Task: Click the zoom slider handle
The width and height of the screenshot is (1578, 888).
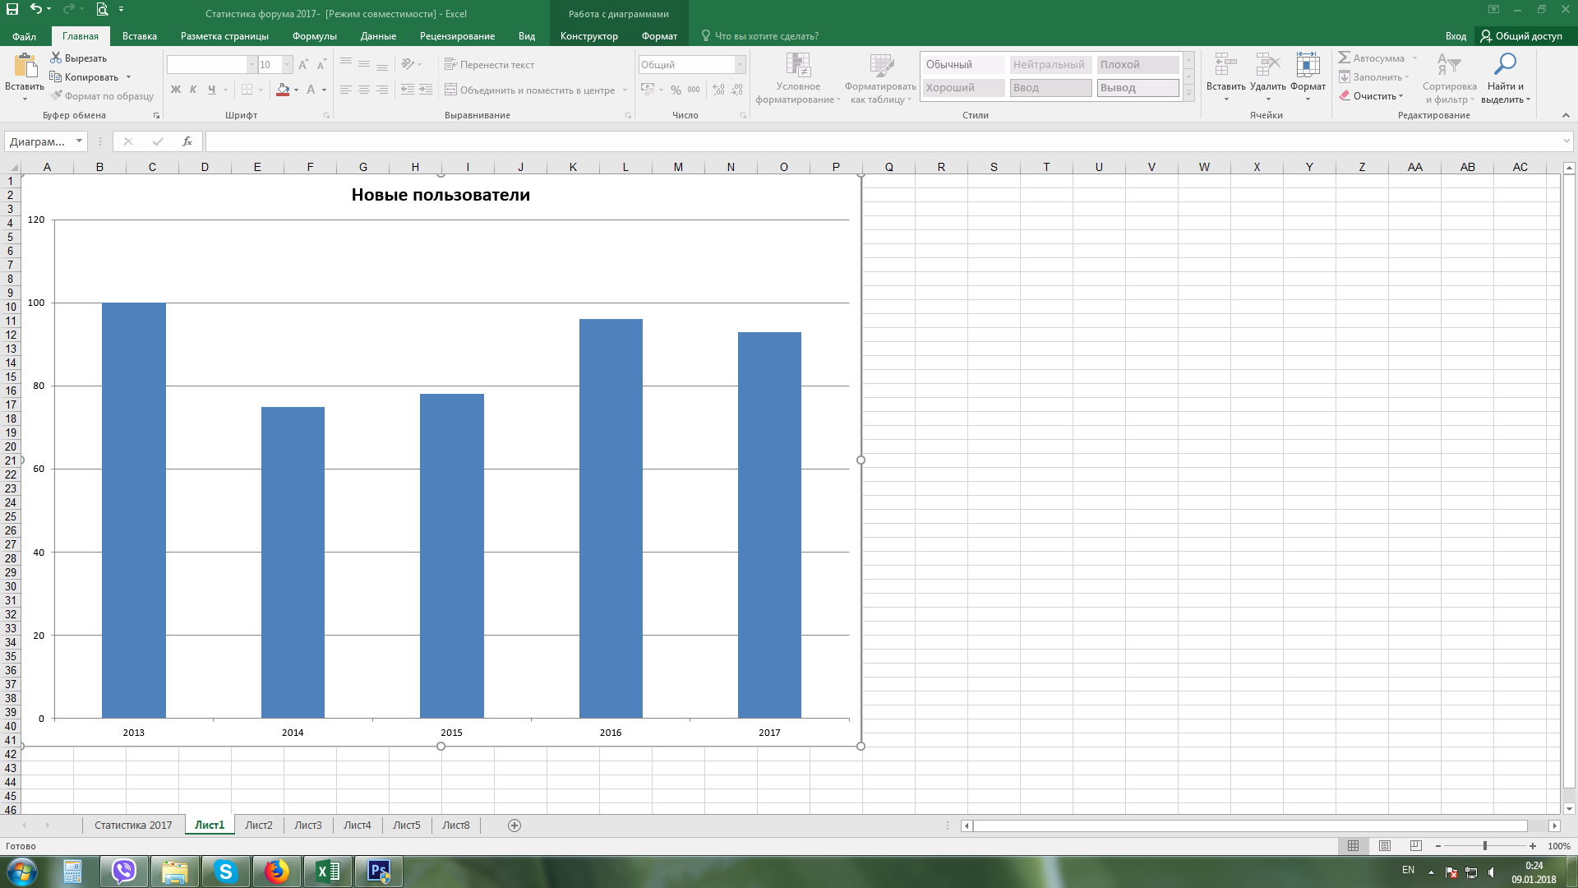Action: [1484, 846]
